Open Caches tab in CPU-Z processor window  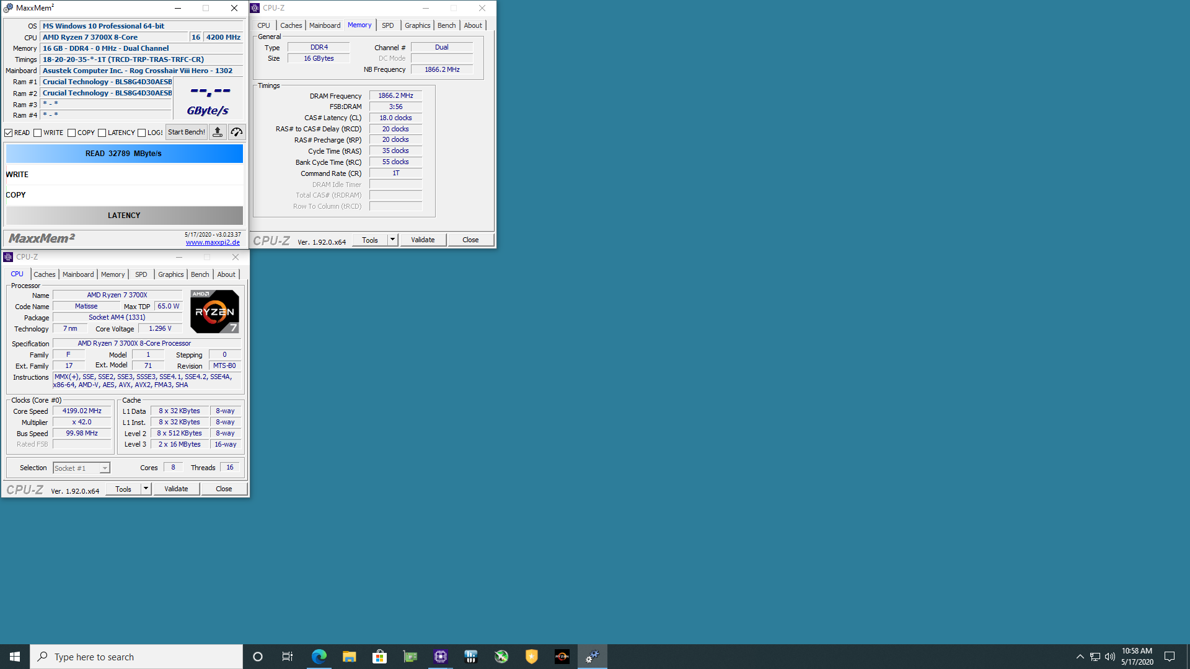45,274
